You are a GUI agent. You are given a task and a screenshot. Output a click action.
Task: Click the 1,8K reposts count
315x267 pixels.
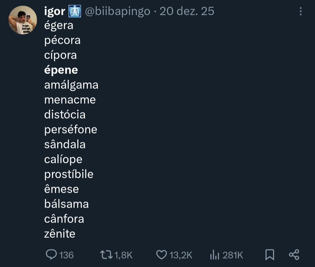[x=124, y=255]
